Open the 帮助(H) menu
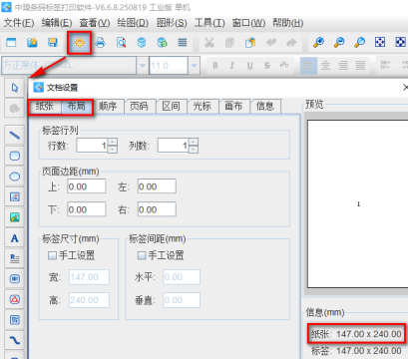The image size is (408, 360). coord(288,23)
